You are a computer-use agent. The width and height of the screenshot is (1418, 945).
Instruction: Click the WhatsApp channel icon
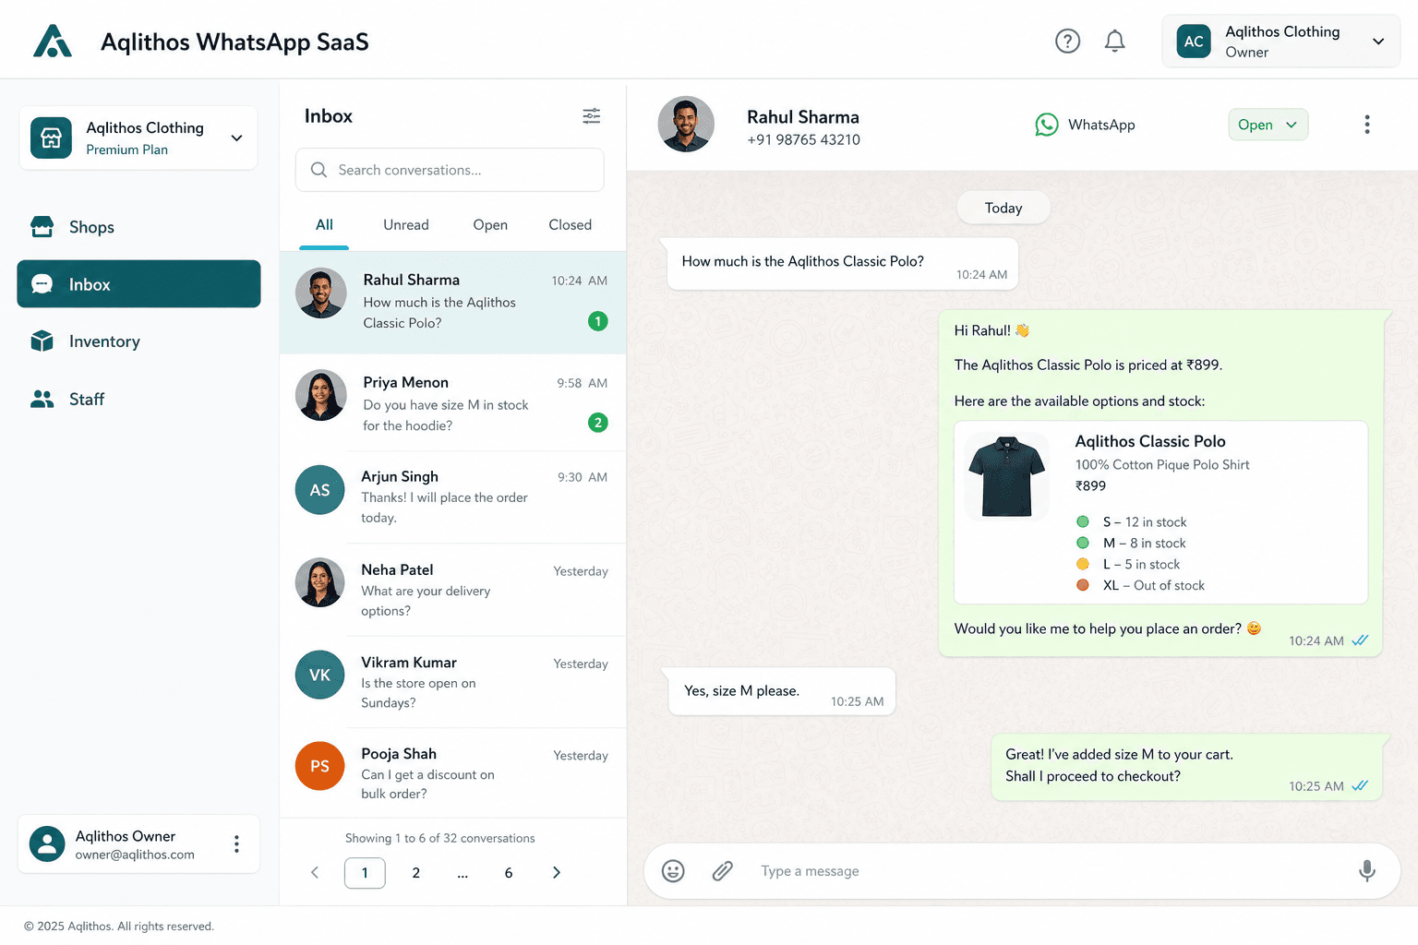[1046, 125]
